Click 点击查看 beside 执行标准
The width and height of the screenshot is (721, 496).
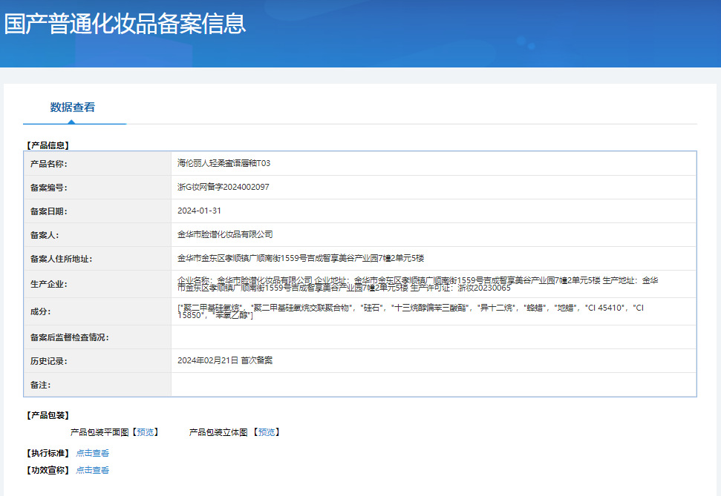click(93, 453)
